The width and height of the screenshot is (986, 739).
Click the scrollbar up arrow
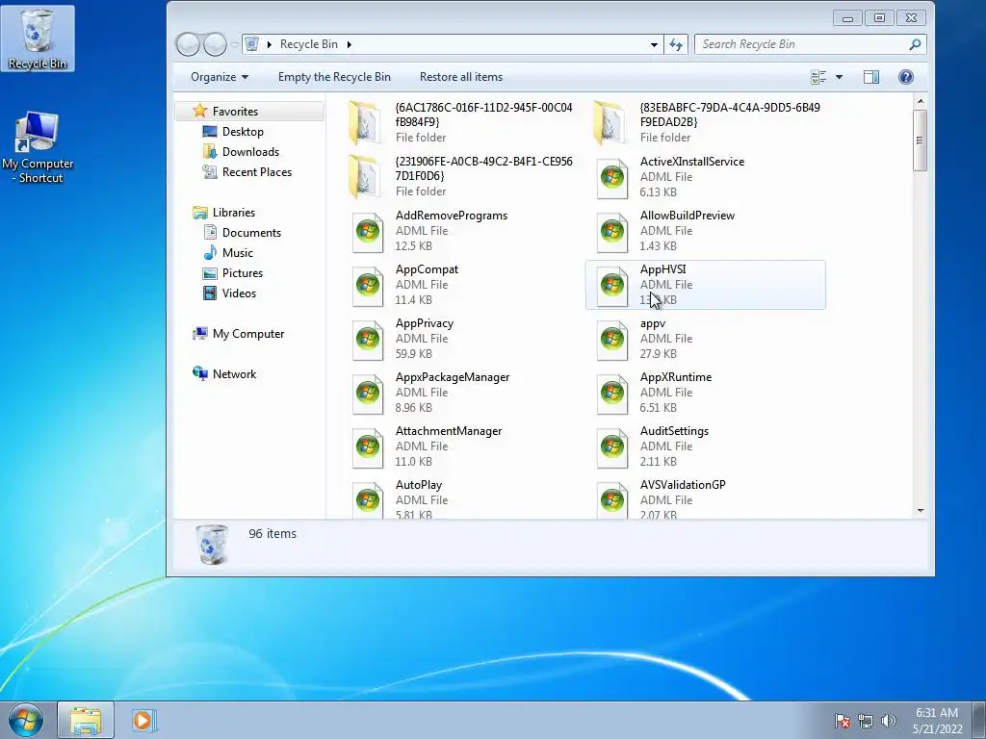pyautogui.click(x=920, y=102)
